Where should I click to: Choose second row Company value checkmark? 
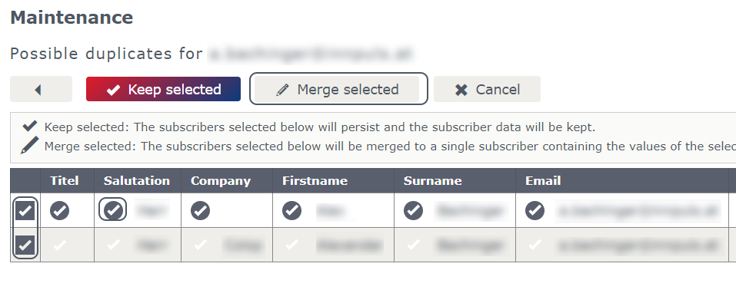pos(201,245)
